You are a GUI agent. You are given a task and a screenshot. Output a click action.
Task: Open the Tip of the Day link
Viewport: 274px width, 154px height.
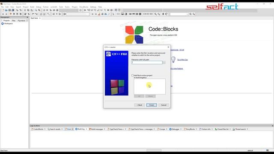click(182, 60)
